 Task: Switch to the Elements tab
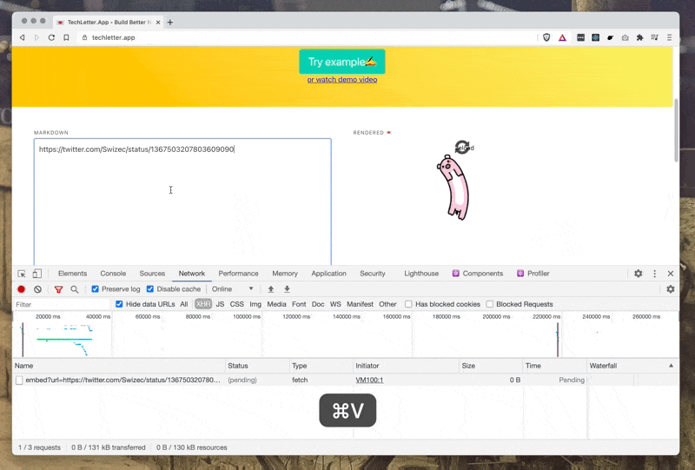coord(72,274)
